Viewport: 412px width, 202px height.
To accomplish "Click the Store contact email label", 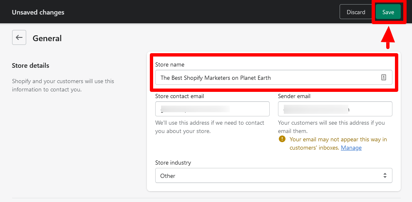I will (179, 96).
